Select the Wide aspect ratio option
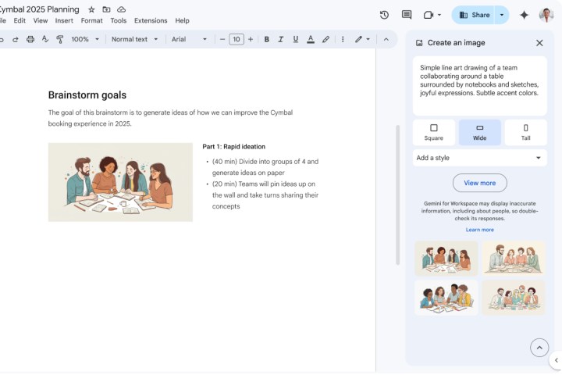The width and height of the screenshot is (562, 375). coord(479,132)
